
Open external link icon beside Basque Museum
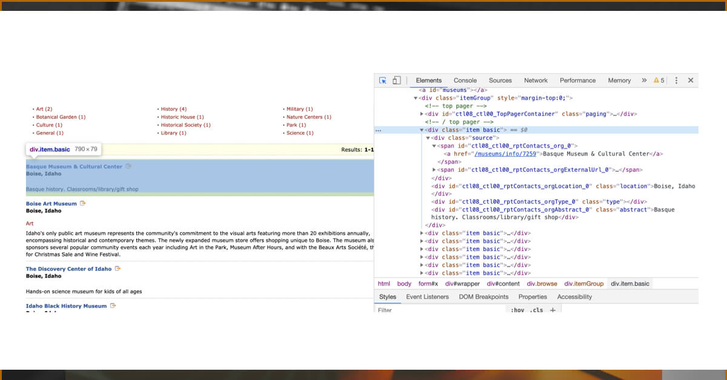pyautogui.click(x=128, y=166)
